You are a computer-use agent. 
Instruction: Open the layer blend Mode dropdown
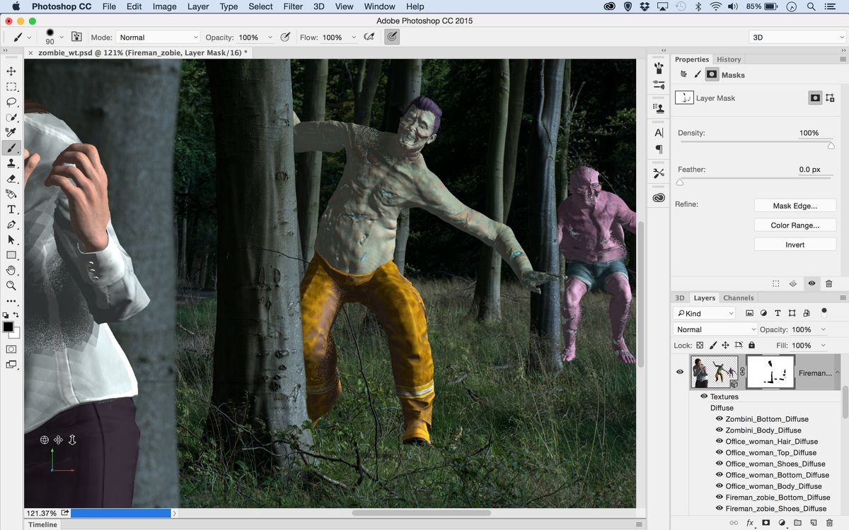(714, 329)
